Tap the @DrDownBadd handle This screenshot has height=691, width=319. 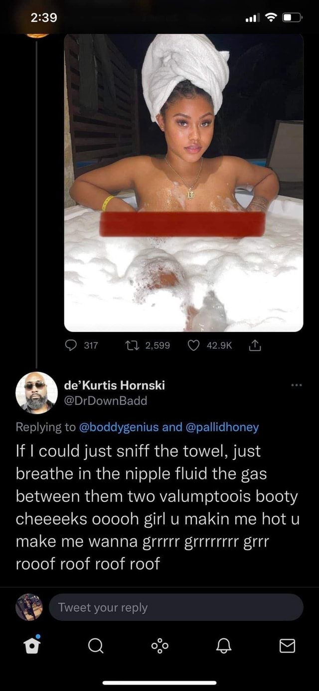[106, 400]
